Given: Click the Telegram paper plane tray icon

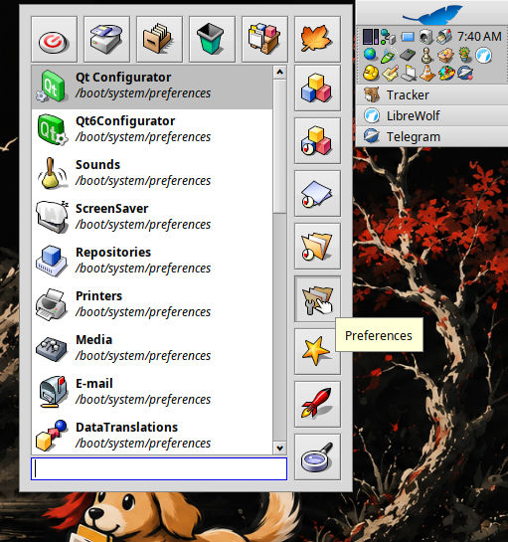Looking at the screenshot, I should (x=465, y=74).
